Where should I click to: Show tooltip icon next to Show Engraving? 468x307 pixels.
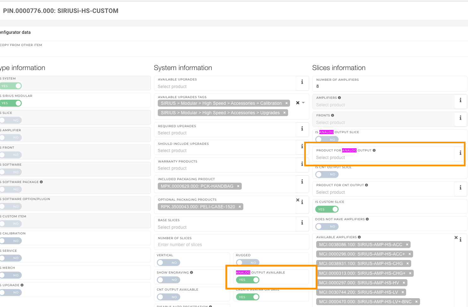click(x=192, y=273)
